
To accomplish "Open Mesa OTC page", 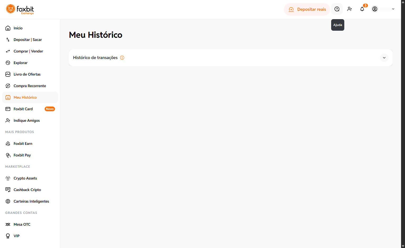I will click(x=30, y=224).
